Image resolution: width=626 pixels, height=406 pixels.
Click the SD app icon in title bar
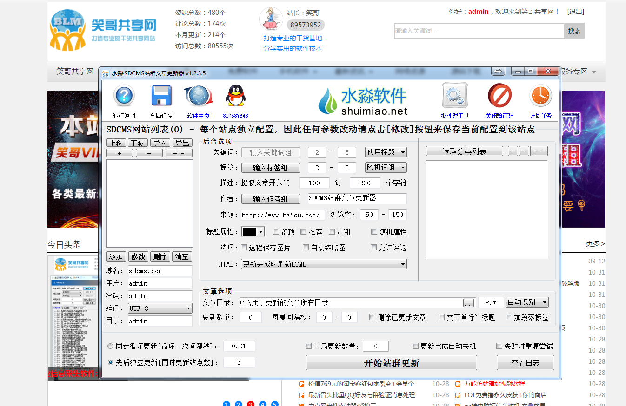pyautogui.click(x=106, y=73)
